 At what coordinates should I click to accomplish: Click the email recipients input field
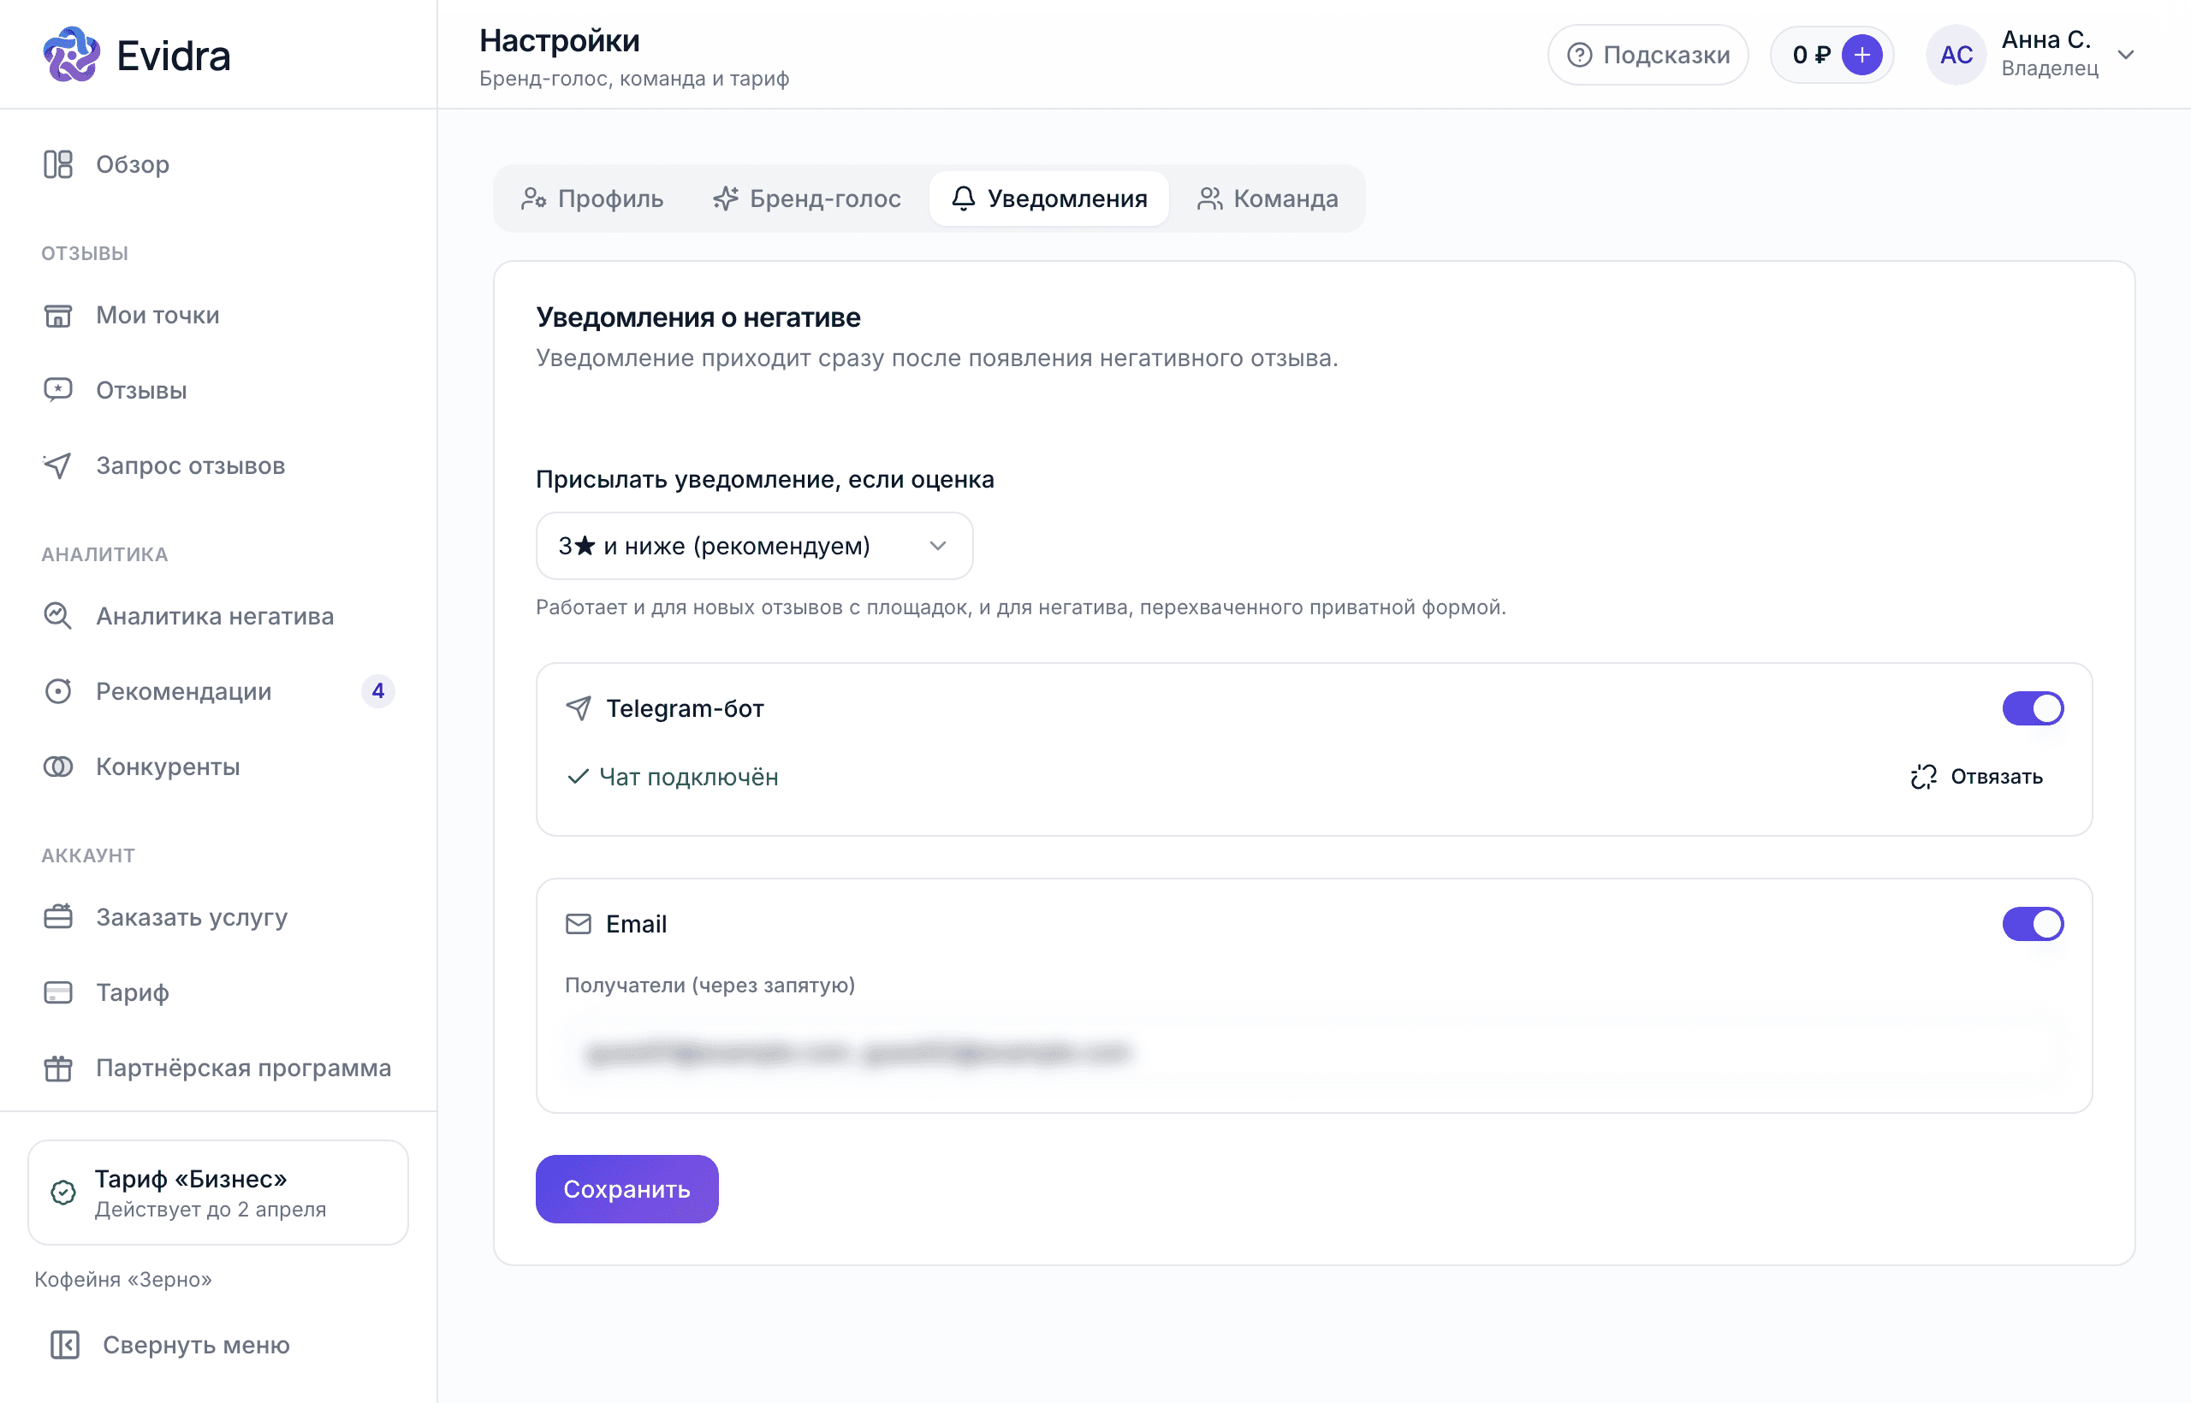1314,1053
